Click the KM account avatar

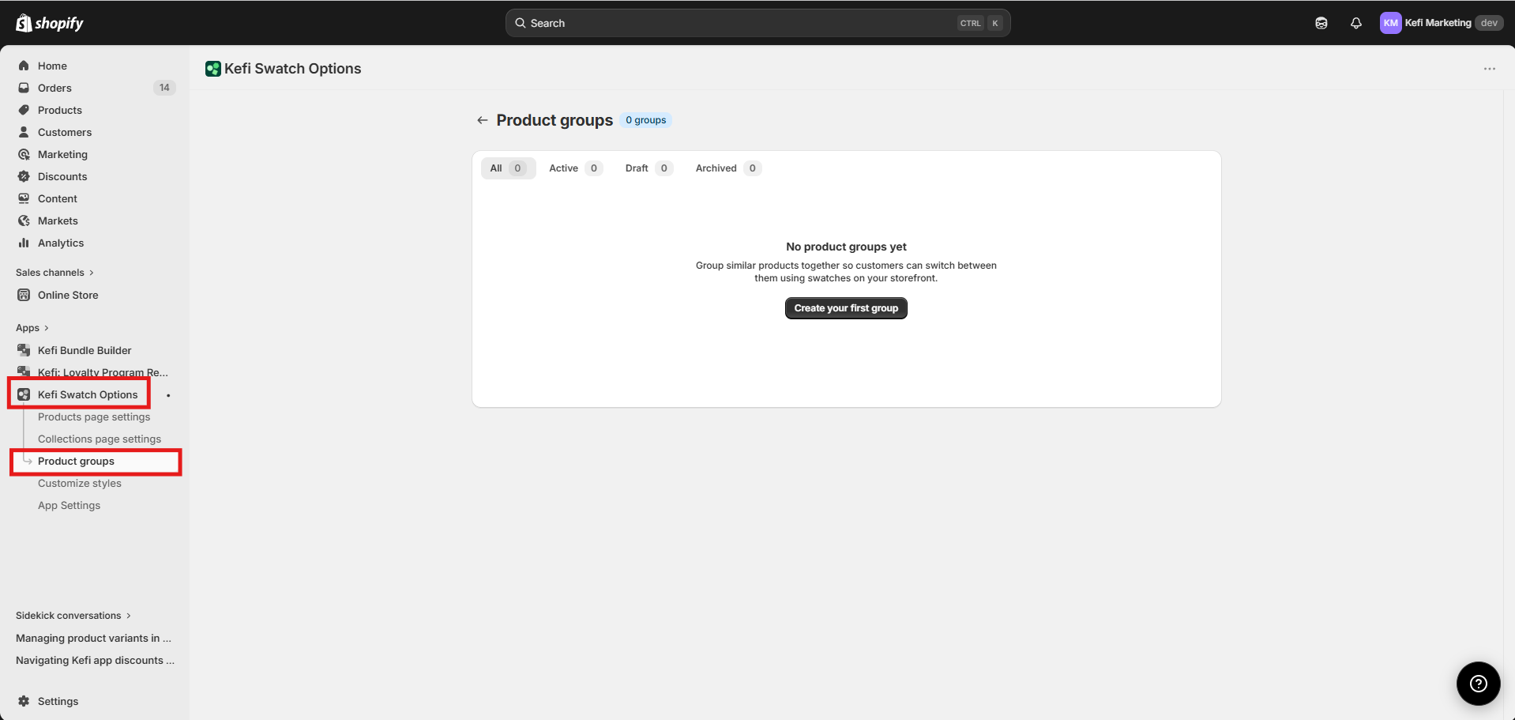click(x=1390, y=23)
